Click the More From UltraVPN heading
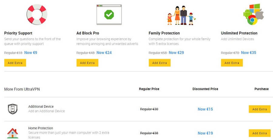This screenshot has width=273, height=140. tap(22, 89)
